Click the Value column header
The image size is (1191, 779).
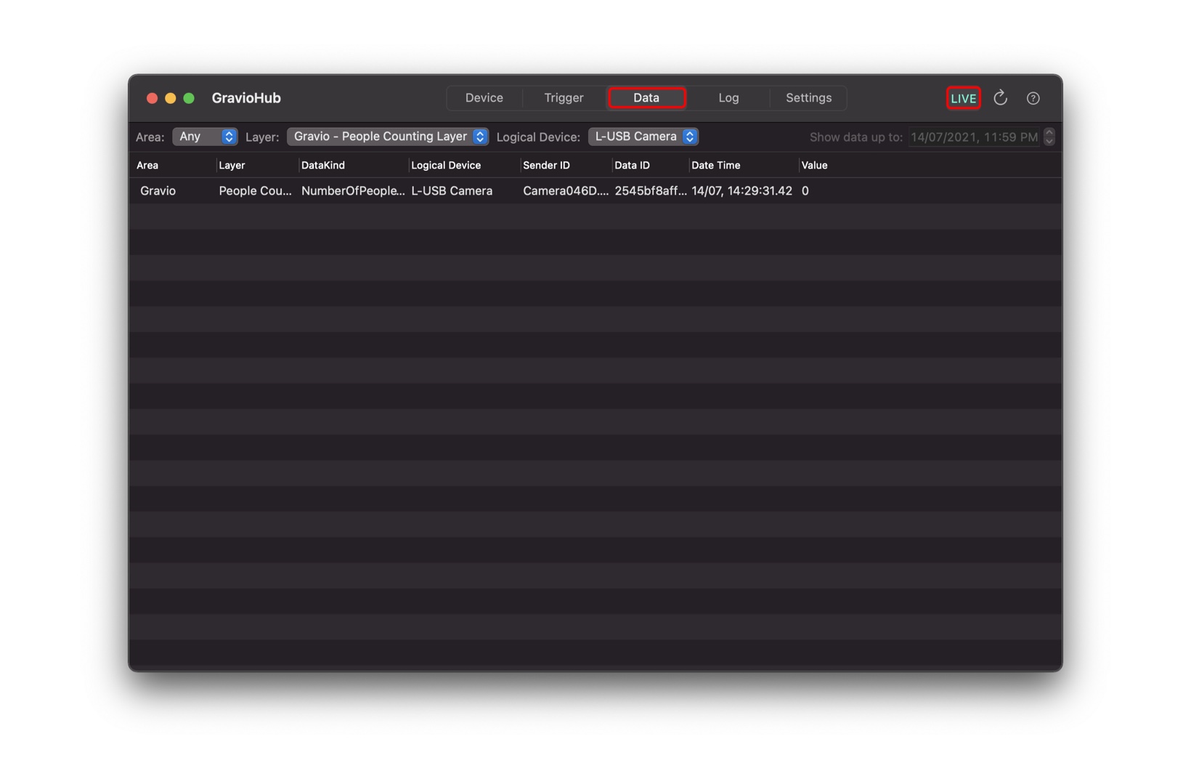coord(814,165)
